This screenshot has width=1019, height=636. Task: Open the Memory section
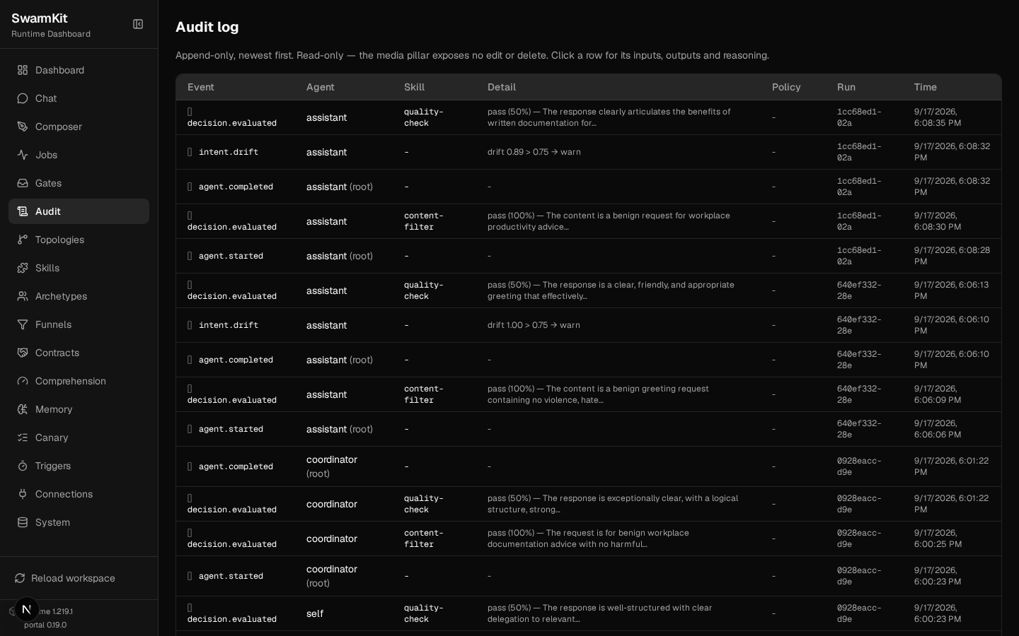[79, 409]
